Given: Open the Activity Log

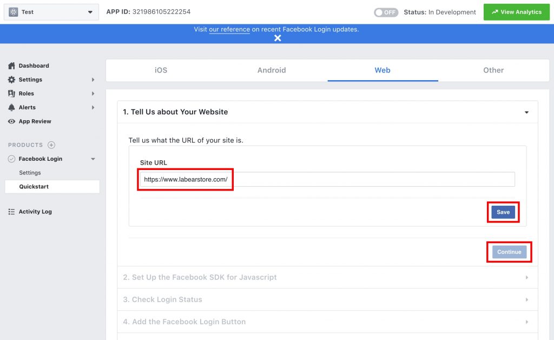Looking at the screenshot, I should pyautogui.click(x=35, y=212).
